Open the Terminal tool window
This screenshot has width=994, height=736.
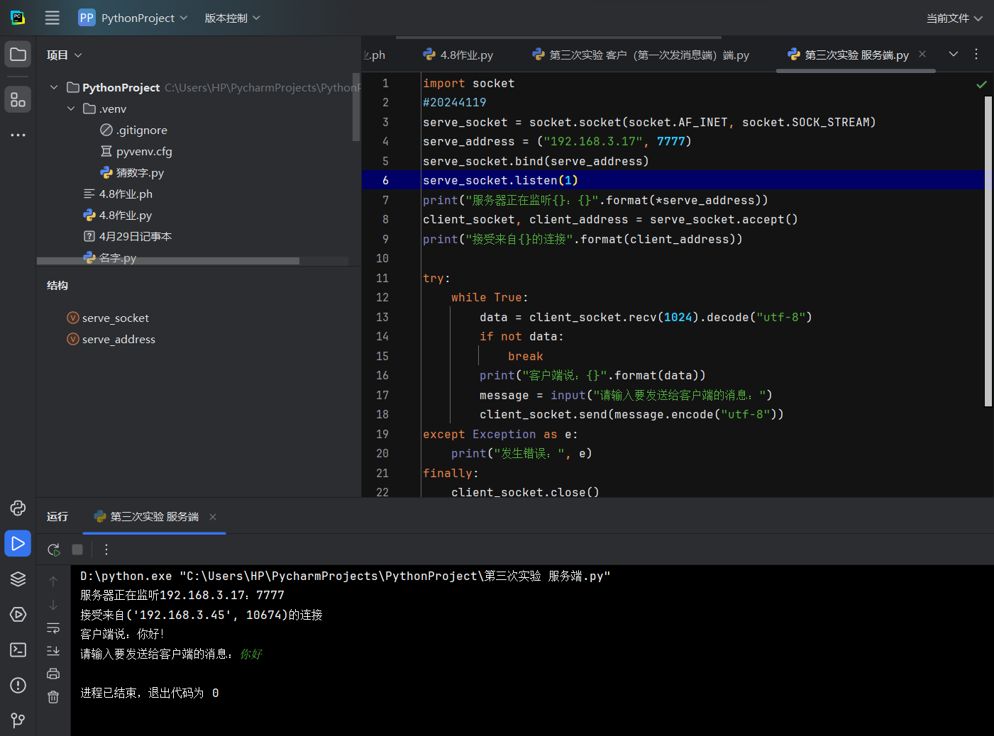click(18, 649)
